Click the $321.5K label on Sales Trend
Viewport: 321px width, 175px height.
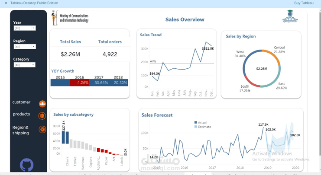(x=208, y=48)
